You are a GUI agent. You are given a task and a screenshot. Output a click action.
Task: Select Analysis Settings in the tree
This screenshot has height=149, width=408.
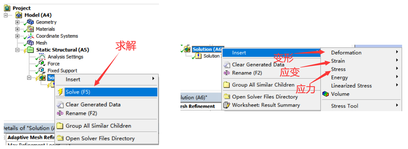click(x=65, y=57)
